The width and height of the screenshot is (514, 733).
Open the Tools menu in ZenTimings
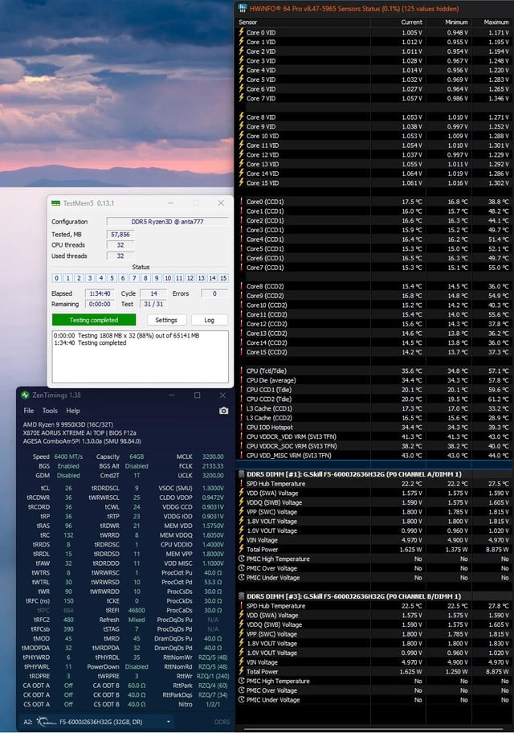tap(50, 411)
